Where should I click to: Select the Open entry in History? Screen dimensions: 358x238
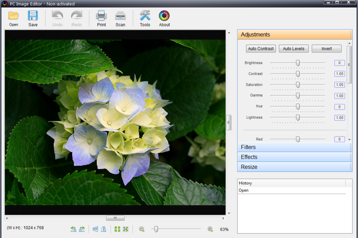tap(292, 190)
